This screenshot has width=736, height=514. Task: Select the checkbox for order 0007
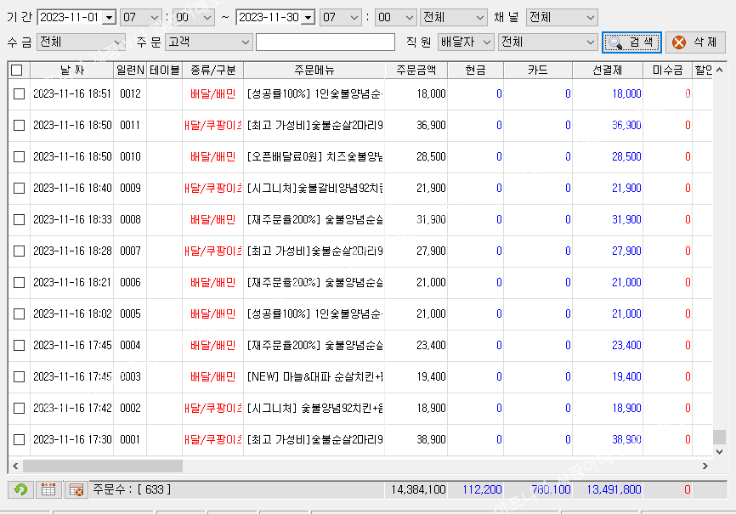click(x=19, y=251)
